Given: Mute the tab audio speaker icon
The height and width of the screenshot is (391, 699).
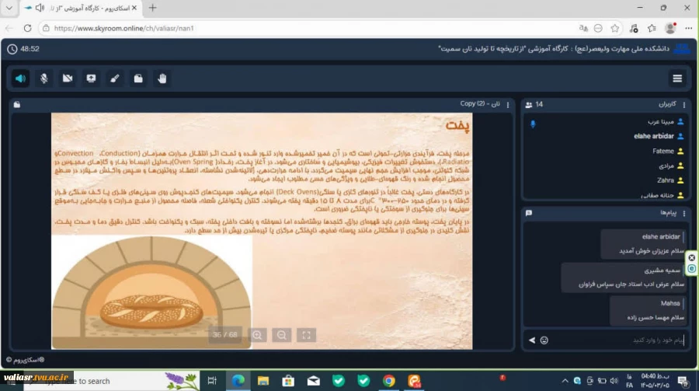Looking at the screenshot, I should (40, 8).
